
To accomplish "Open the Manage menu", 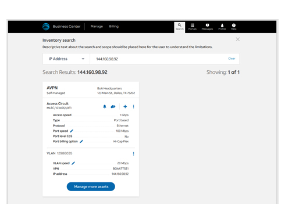I will click(97, 27).
